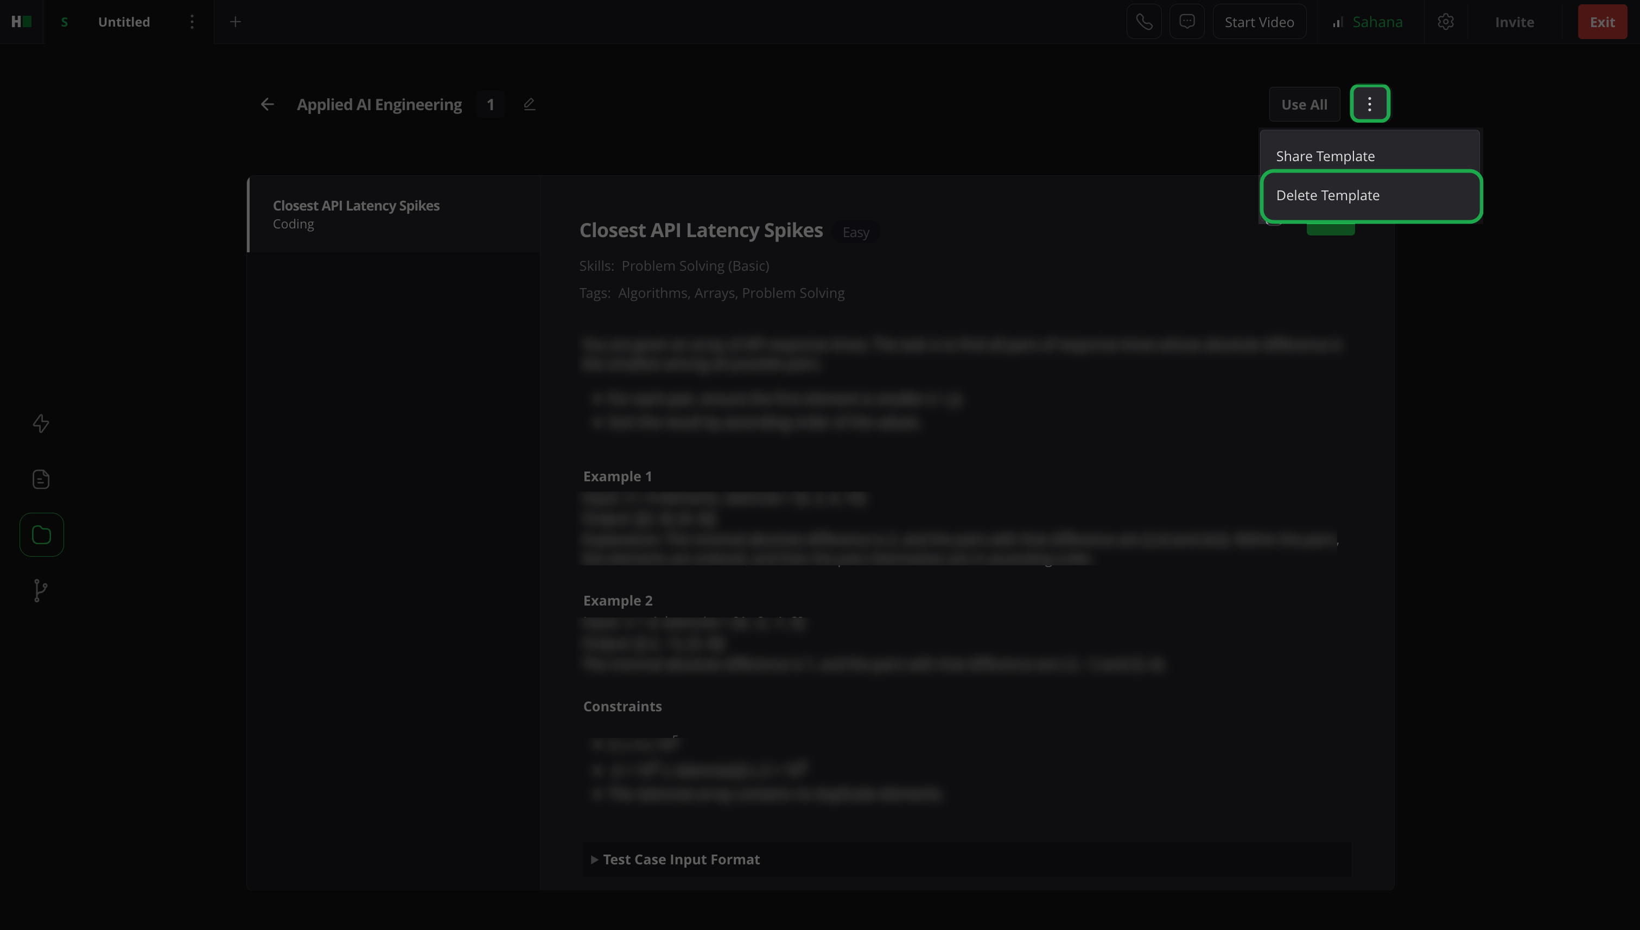Open the git branch sidebar icon
The height and width of the screenshot is (930, 1640).
pyautogui.click(x=41, y=590)
